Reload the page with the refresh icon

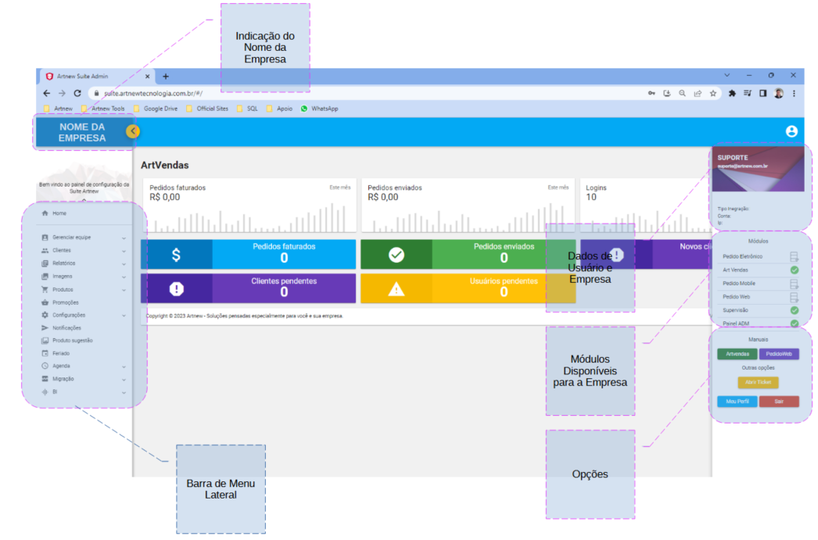click(x=77, y=93)
